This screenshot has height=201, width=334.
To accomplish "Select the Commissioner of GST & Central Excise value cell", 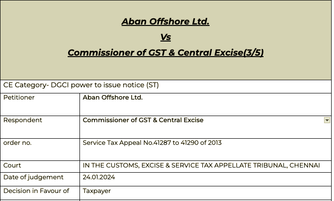I will pos(205,127).
